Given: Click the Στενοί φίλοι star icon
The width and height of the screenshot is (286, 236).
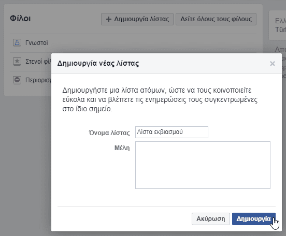Looking at the screenshot, I should [x=17, y=61].
